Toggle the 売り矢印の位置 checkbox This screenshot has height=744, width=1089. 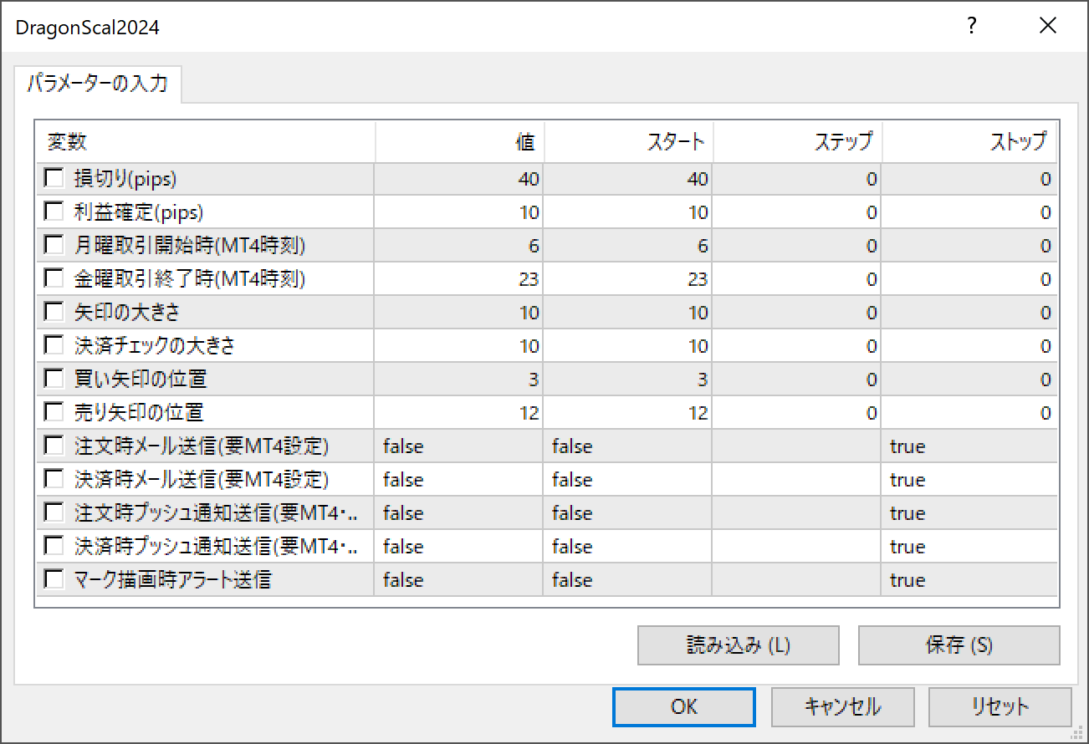54,412
